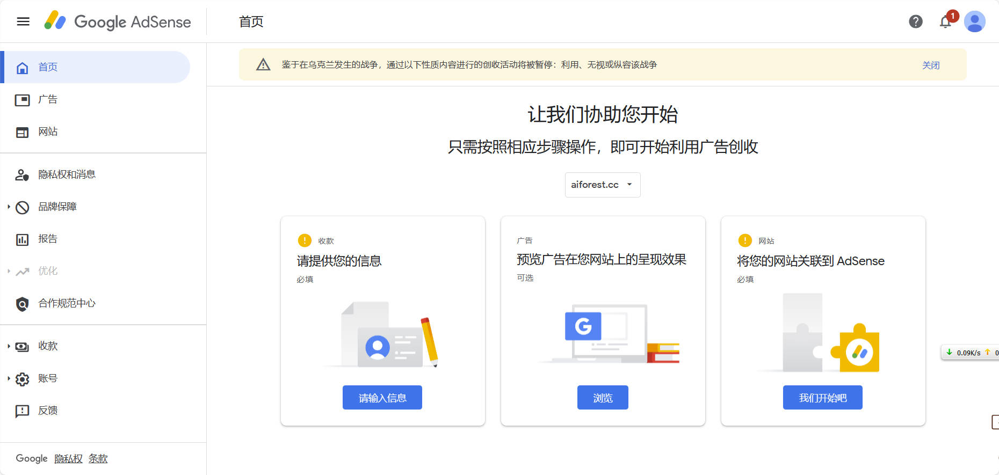Click the Google footer logo text
Image resolution: width=999 pixels, height=475 pixels.
[x=32, y=458]
